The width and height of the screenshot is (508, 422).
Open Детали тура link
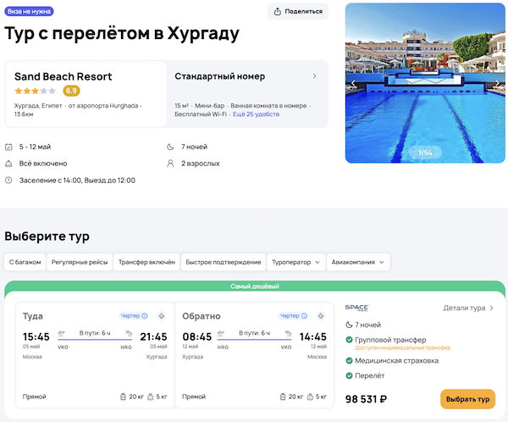click(x=468, y=308)
